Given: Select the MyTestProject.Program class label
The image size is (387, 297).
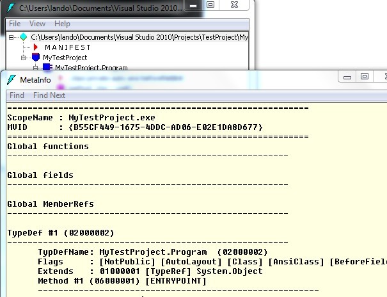Looking at the screenshot, I should coord(91,67).
